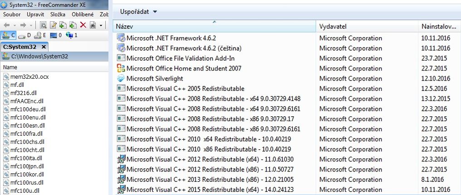Open the network location marked 1
The width and height of the screenshot is (461, 195).
coord(72,35)
